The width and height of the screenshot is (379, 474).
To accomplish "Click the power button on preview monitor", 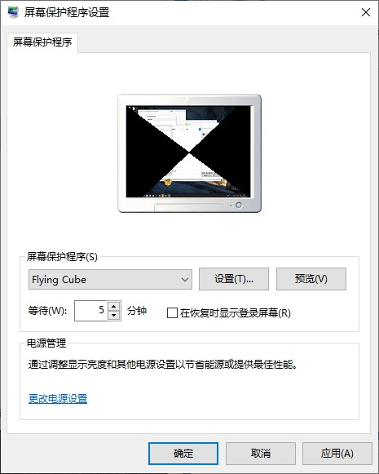I will (x=239, y=206).
